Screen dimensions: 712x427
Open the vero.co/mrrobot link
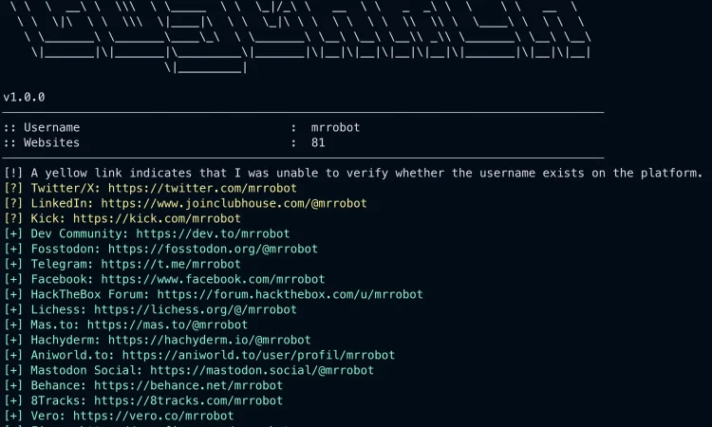click(x=154, y=416)
